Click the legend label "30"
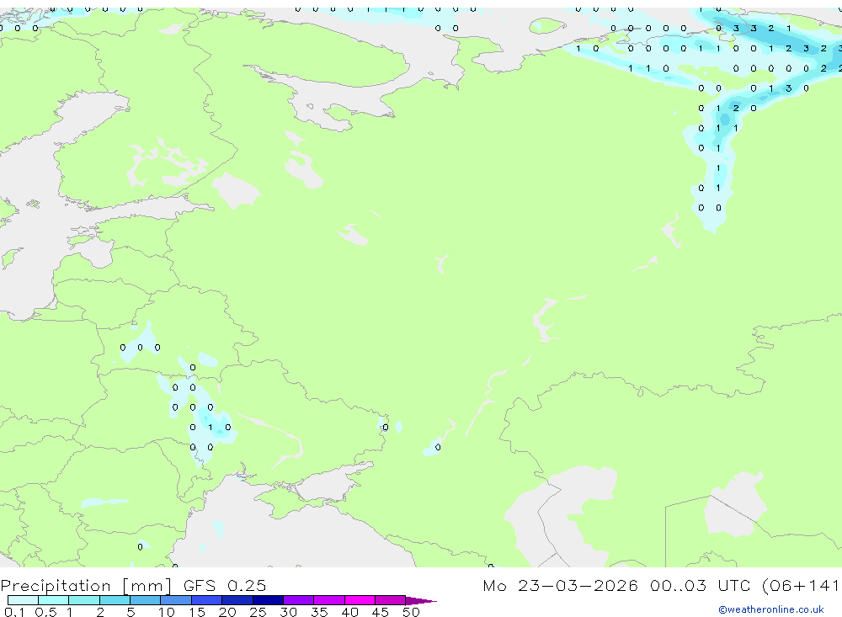The image size is (842, 617). pos(288,612)
